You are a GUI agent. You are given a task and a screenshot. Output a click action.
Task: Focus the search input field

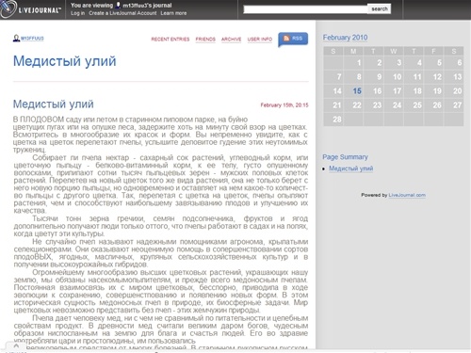click(305, 9)
